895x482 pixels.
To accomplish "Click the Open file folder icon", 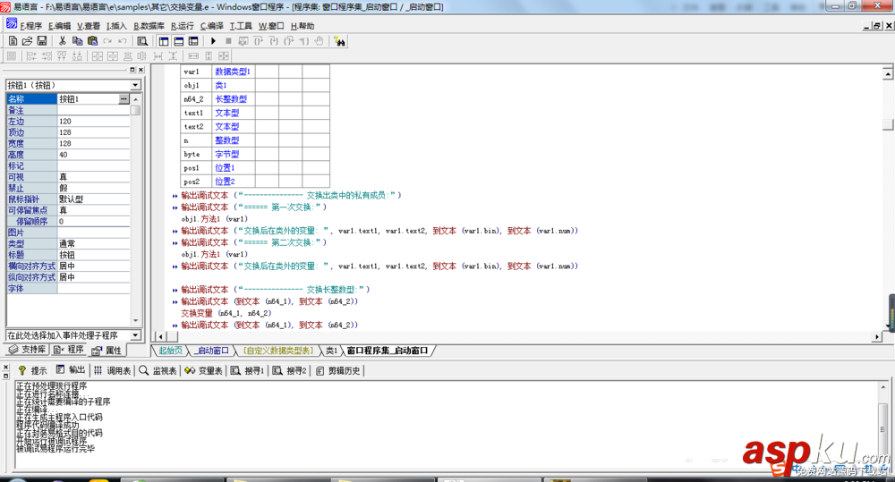I will (27, 41).
